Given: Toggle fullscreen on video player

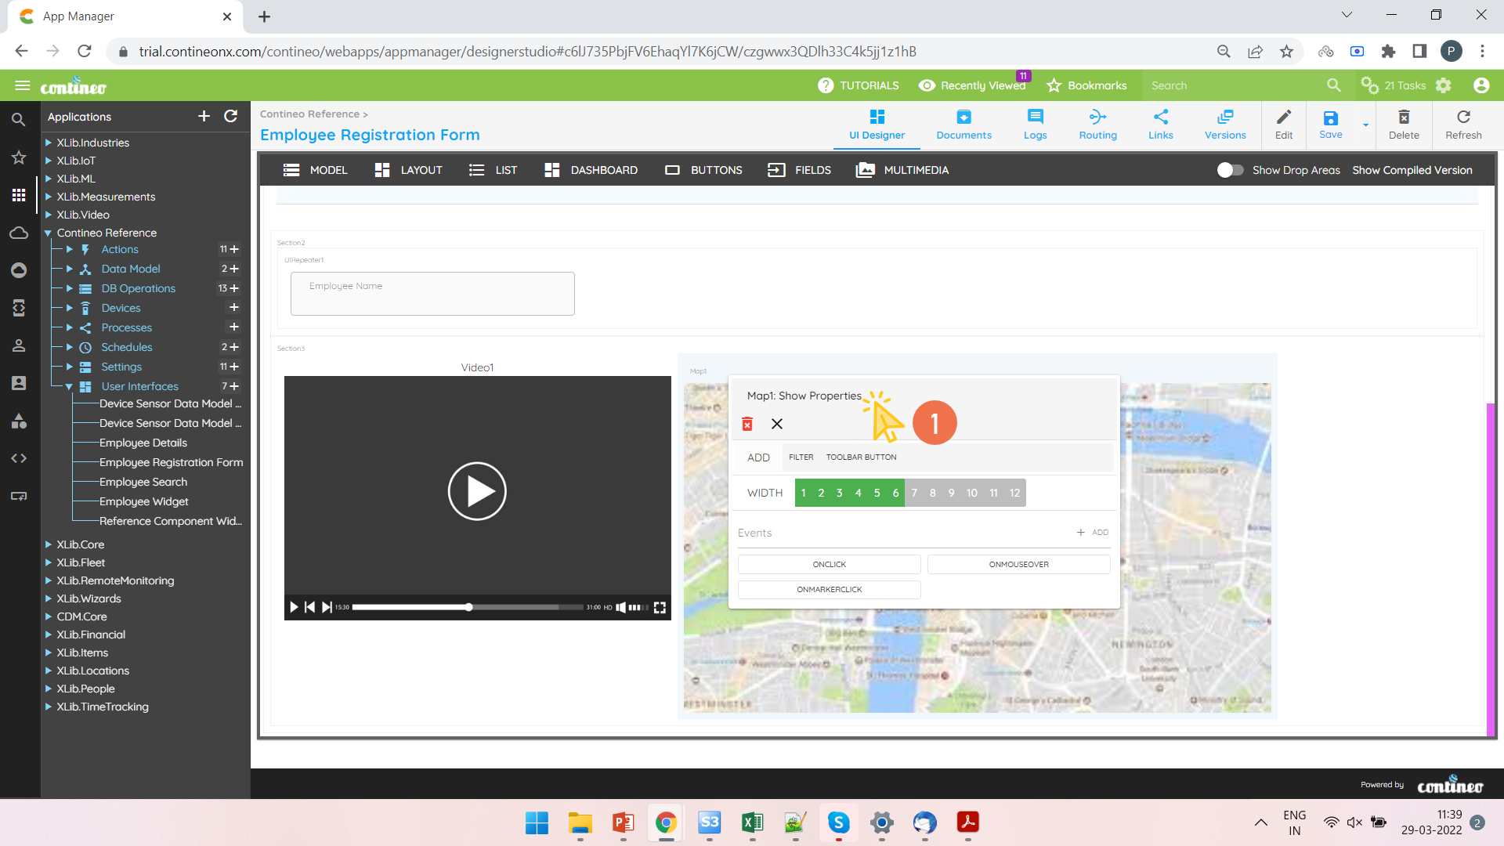Looking at the screenshot, I should point(660,607).
